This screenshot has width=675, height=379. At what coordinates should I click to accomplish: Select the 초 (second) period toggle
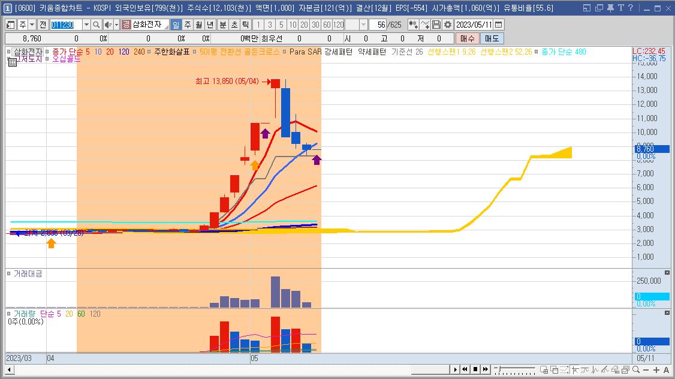[x=234, y=25]
